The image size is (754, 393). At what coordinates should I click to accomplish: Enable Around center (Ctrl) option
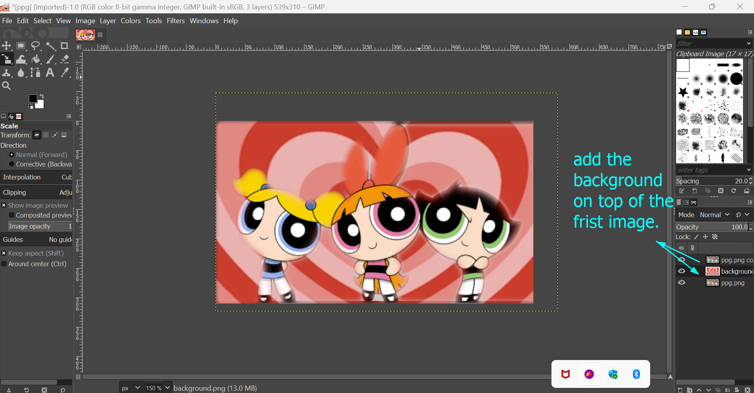click(4, 264)
